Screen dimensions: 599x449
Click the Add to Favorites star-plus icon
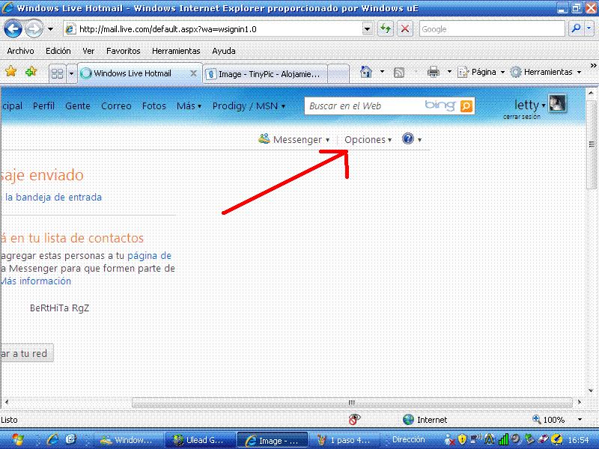31,71
